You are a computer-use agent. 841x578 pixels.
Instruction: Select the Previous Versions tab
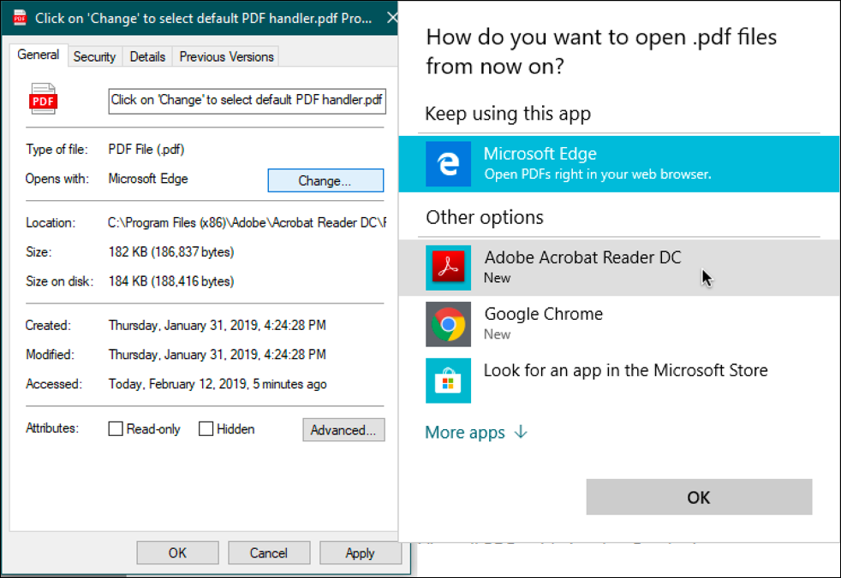click(x=225, y=56)
